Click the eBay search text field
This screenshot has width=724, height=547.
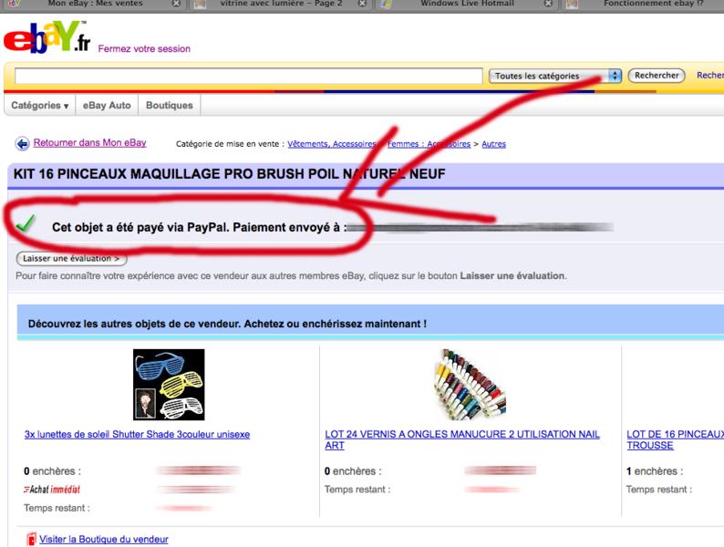tap(248, 76)
